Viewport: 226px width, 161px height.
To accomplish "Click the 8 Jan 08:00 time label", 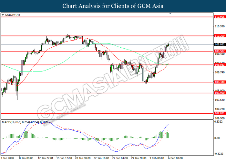I will tap(26, 158).
